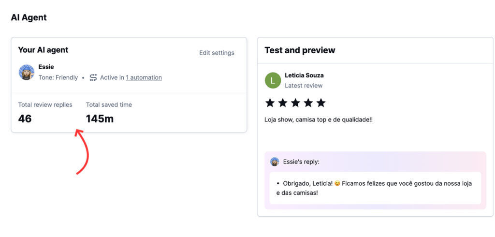Open Edit settings for the AI agent
The height and width of the screenshot is (237, 495).
(217, 53)
